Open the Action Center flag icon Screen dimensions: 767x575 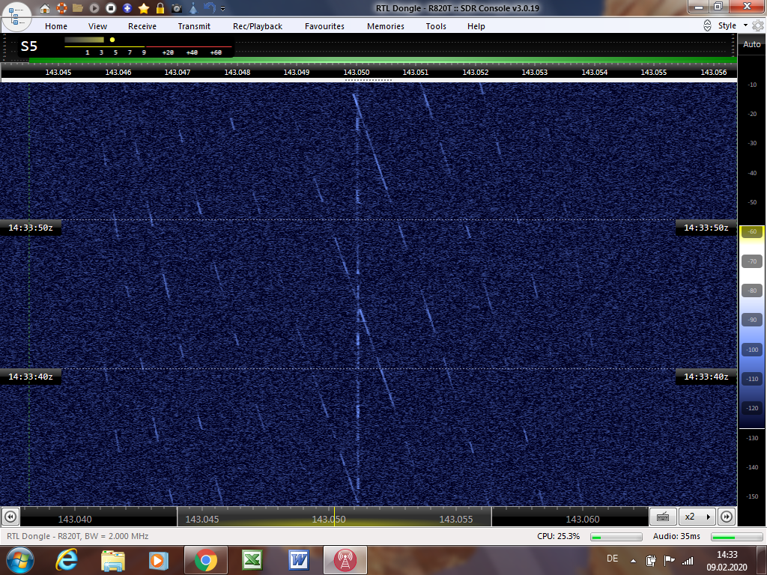coord(669,560)
